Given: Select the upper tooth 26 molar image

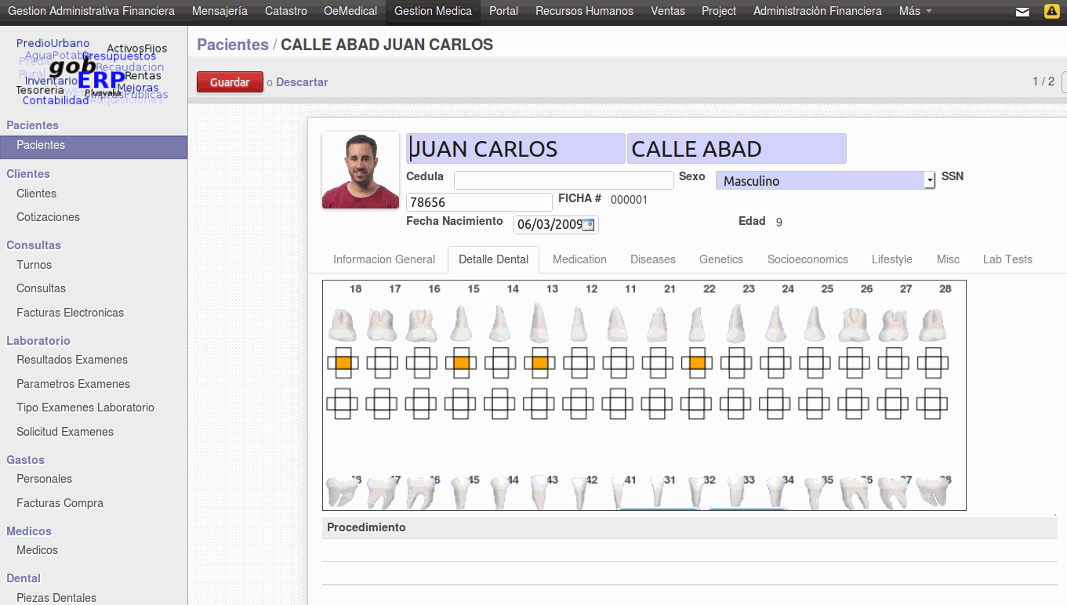Looking at the screenshot, I should (x=854, y=324).
